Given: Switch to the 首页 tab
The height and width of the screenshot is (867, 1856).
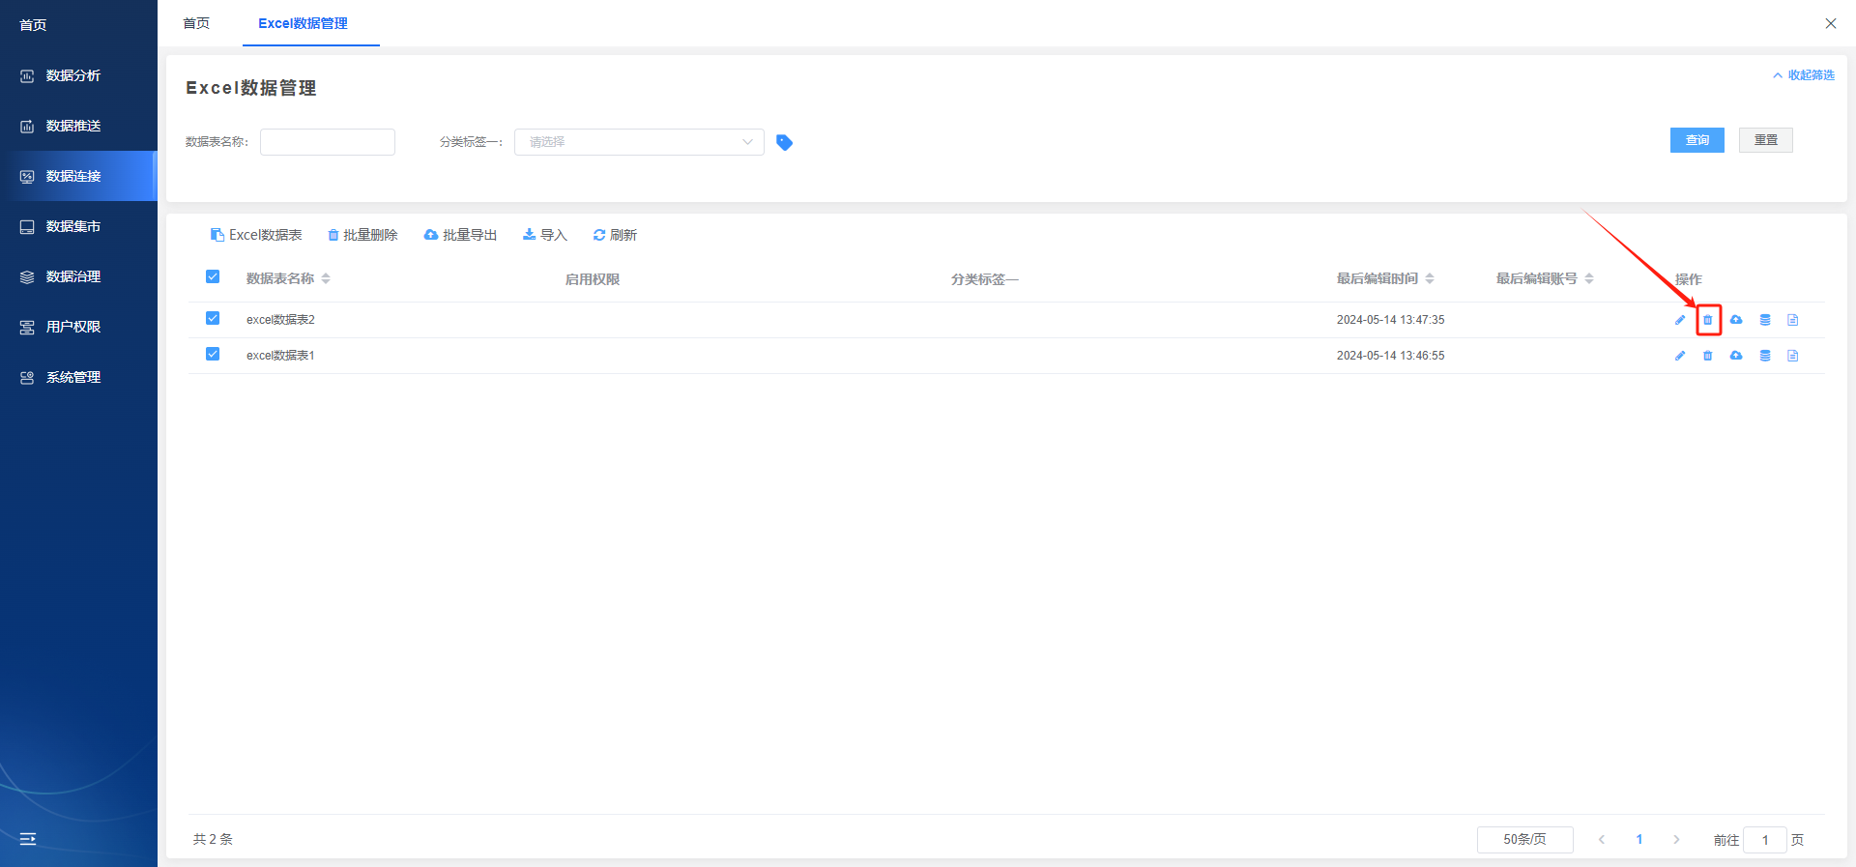Looking at the screenshot, I should pos(196,23).
